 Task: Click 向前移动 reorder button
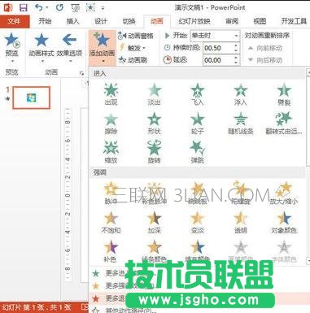point(265,48)
